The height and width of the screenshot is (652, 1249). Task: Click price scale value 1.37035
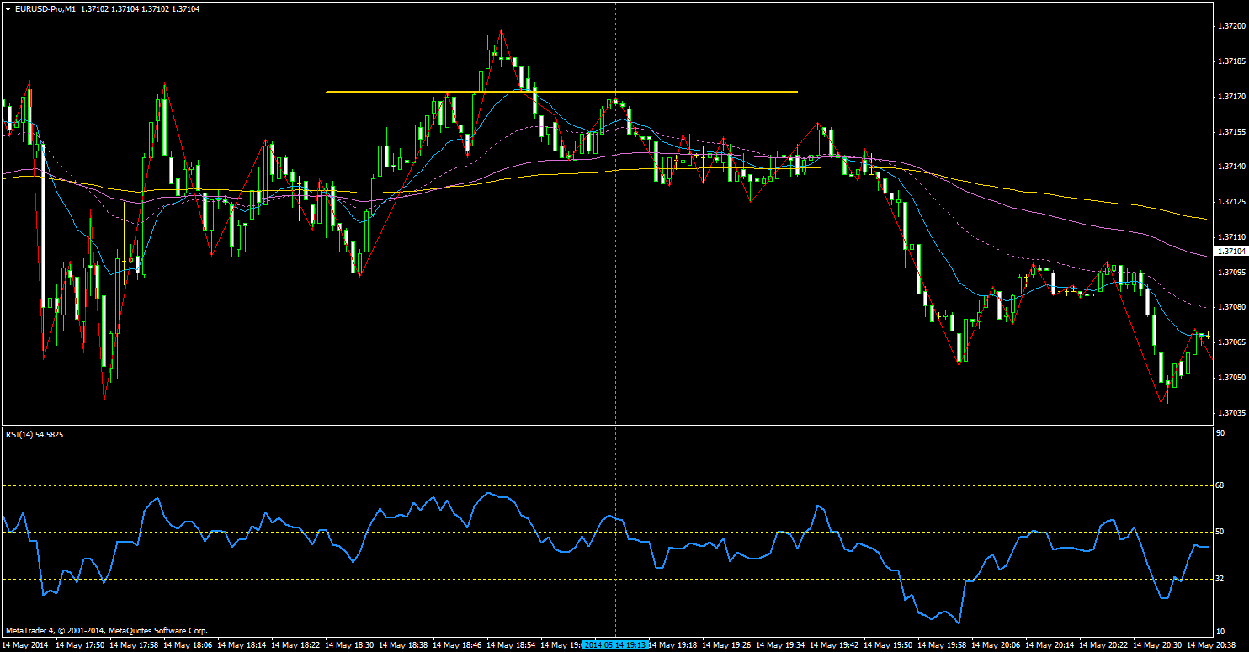(1230, 412)
